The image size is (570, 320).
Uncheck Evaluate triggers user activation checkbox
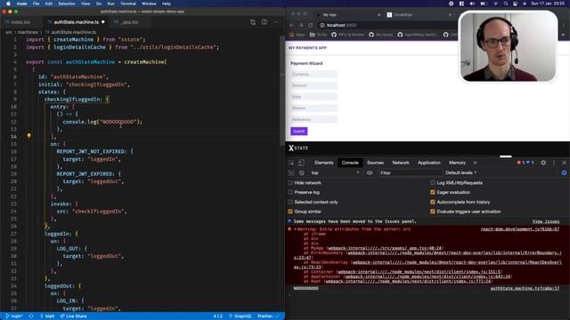(x=433, y=212)
